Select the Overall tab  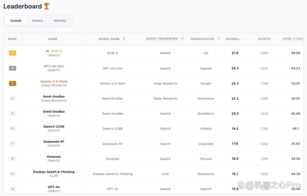tap(16, 21)
